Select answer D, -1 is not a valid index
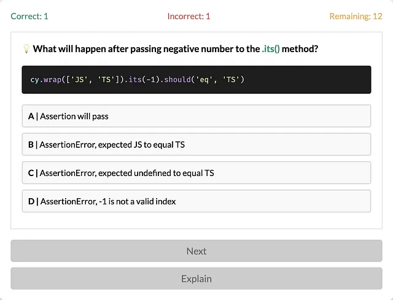The height and width of the screenshot is (300, 393). tap(196, 201)
